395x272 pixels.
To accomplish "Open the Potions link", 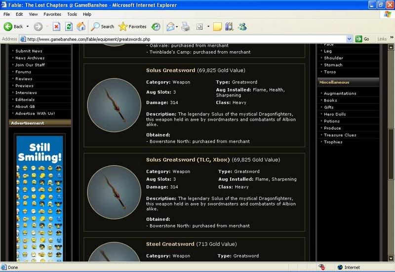I will 332,121.
